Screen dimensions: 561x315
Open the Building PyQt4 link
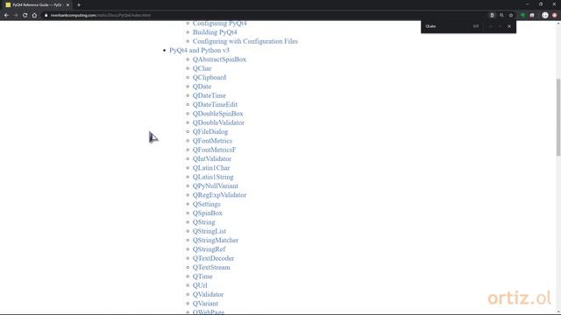[x=215, y=32]
